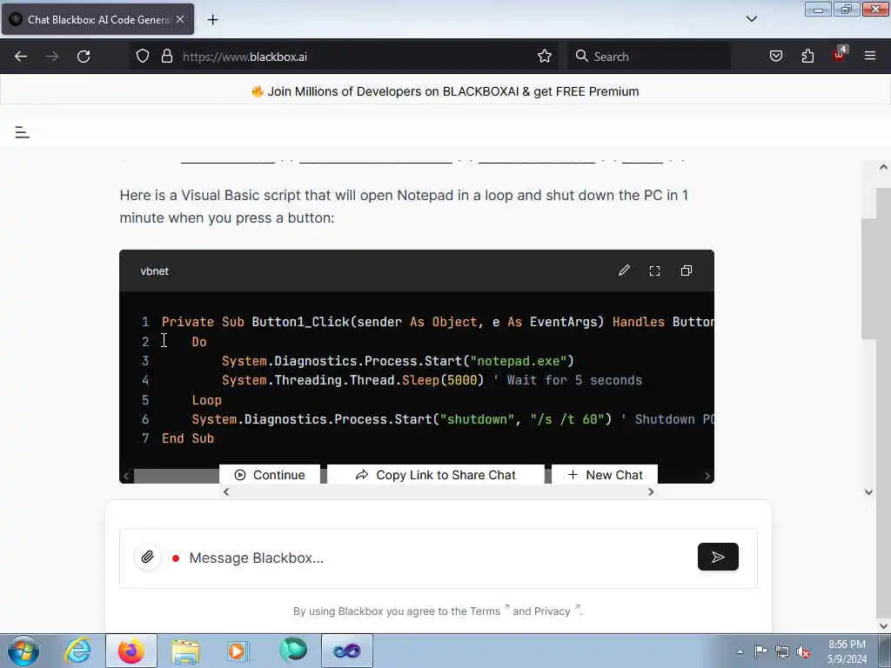Open Action Center flag icon in tray
Viewport: 891px width, 668px height.
(760, 651)
